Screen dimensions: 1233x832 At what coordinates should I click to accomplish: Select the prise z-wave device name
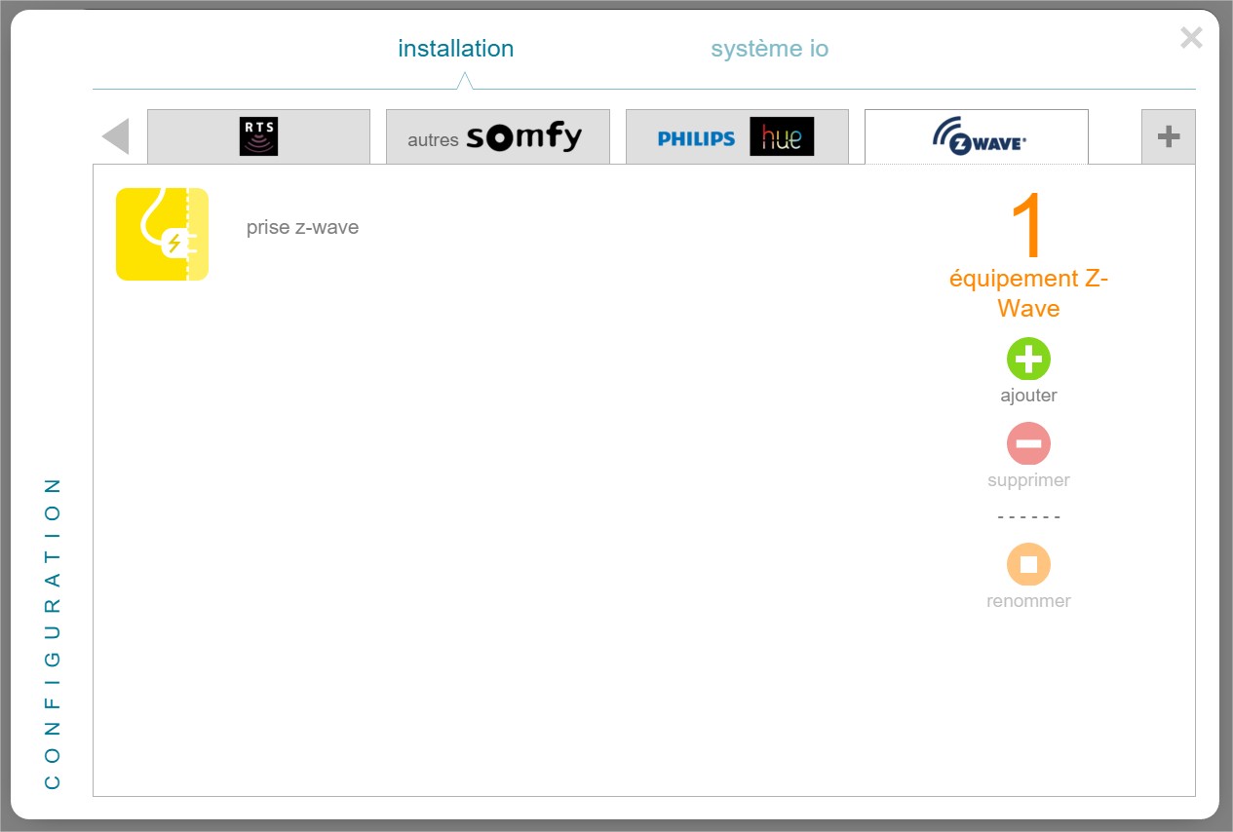302,228
